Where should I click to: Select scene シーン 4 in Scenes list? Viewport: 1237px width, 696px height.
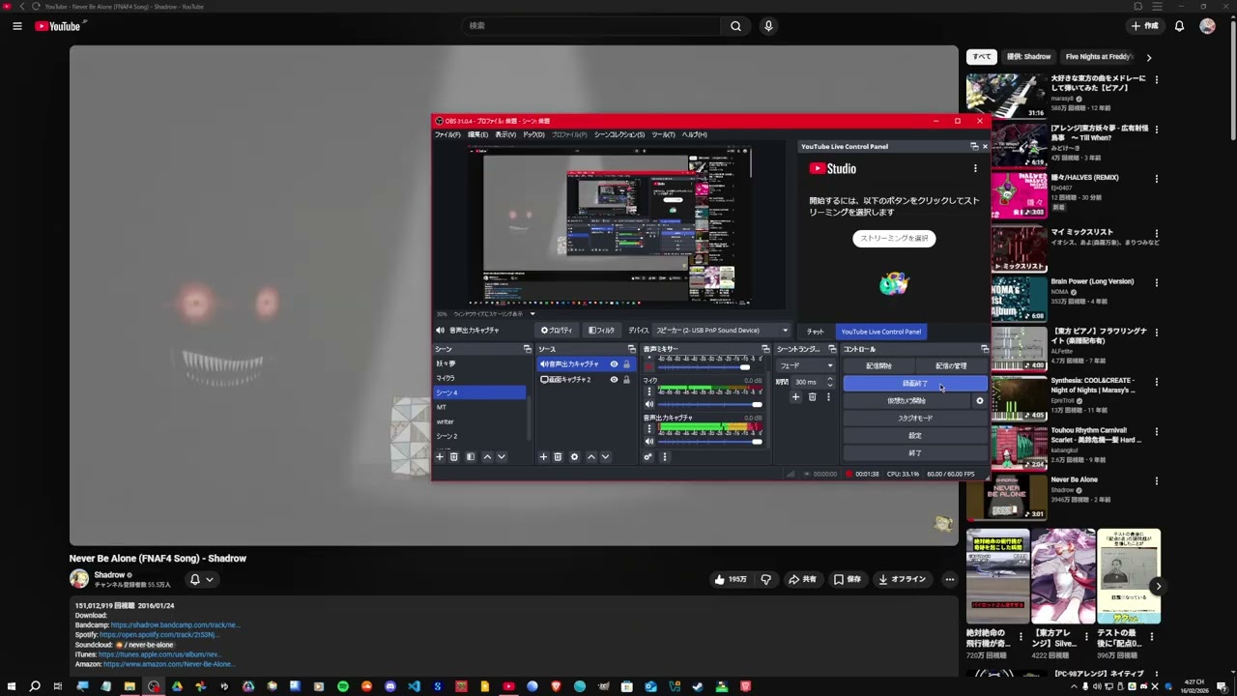coord(480,392)
